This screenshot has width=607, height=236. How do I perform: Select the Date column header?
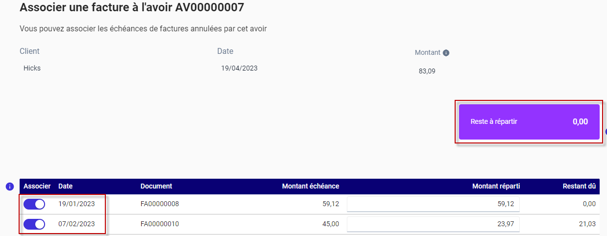65,186
